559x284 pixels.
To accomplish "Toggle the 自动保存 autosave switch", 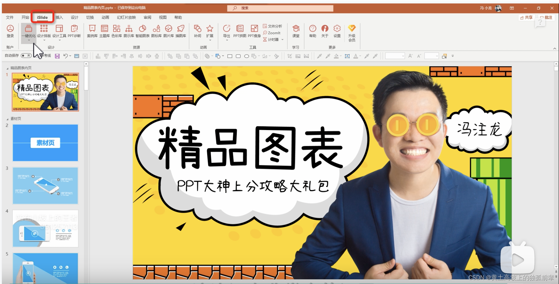I will [x=26, y=56].
